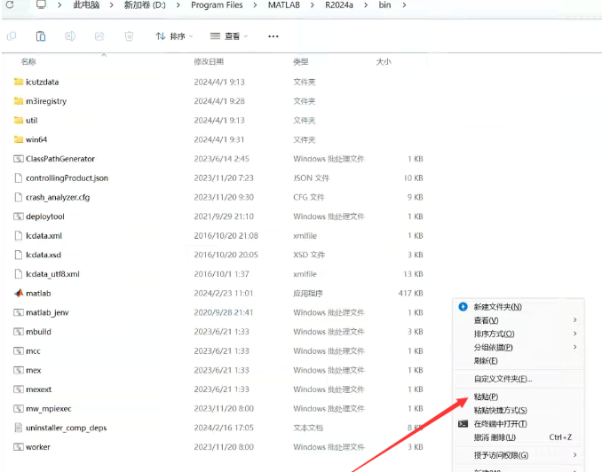This screenshot has width=602, height=472.
Task: Sort by the 修改日期 column header
Action: 209,62
